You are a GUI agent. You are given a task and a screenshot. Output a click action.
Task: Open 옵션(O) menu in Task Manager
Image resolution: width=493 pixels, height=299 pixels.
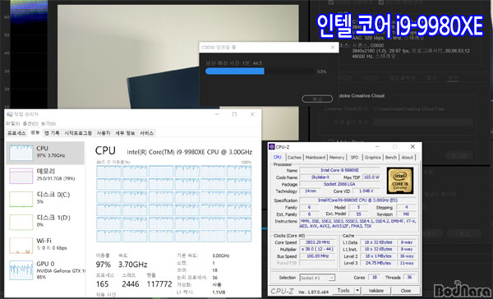pos(30,123)
